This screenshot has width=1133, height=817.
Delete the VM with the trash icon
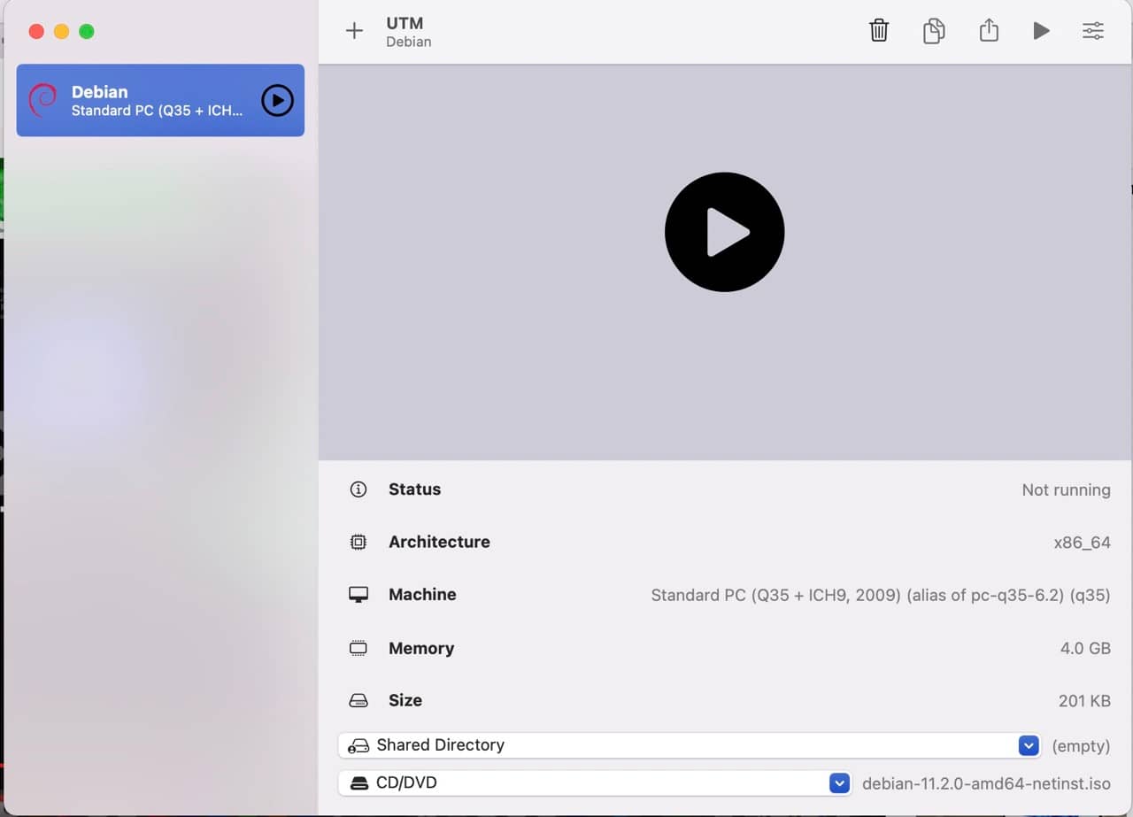pos(879,31)
